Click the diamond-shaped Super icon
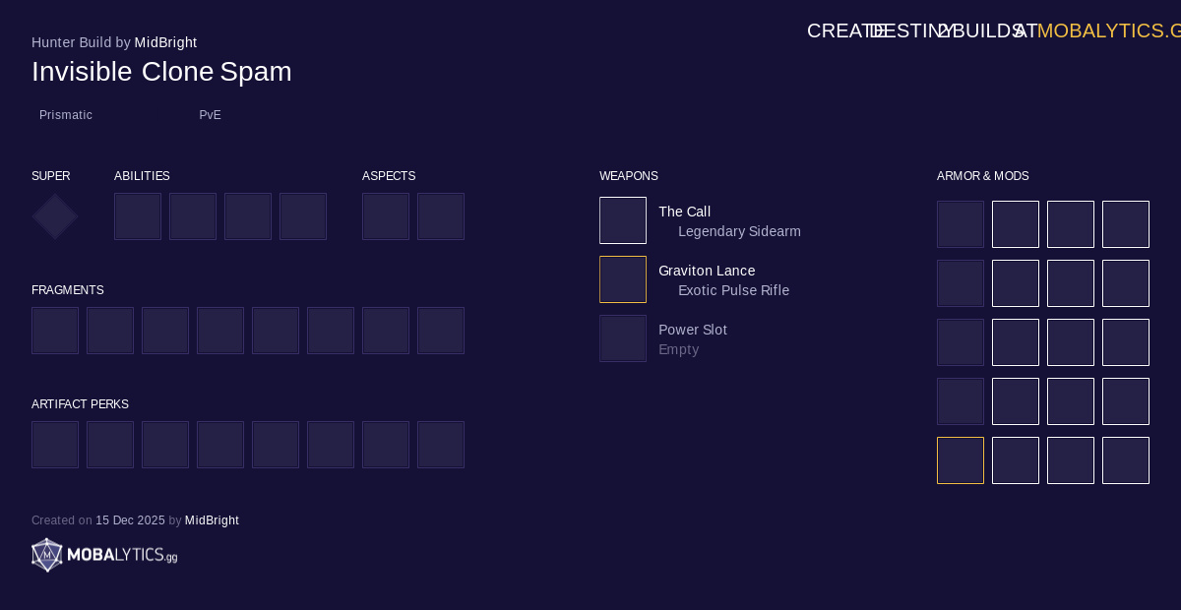Screen dimensions: 1181x610 pos(55,216)
